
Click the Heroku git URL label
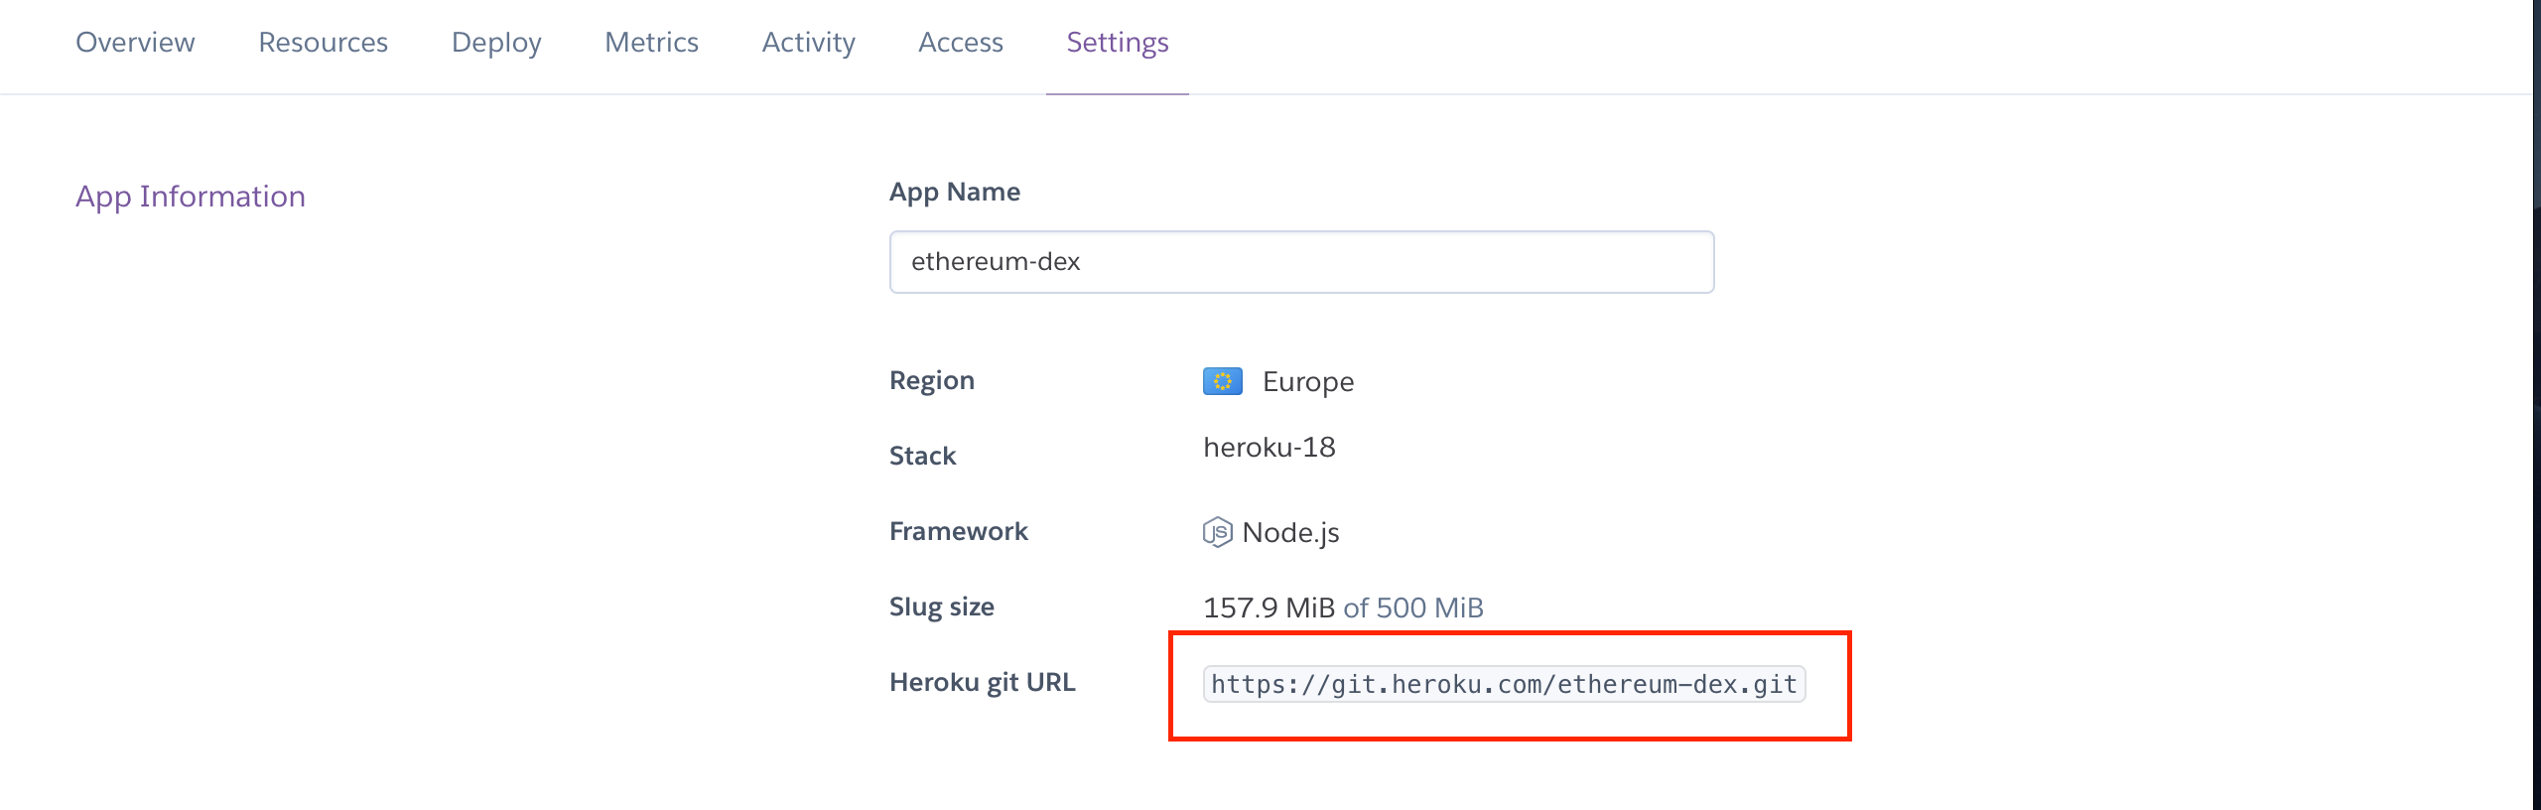tap(982, 683)
